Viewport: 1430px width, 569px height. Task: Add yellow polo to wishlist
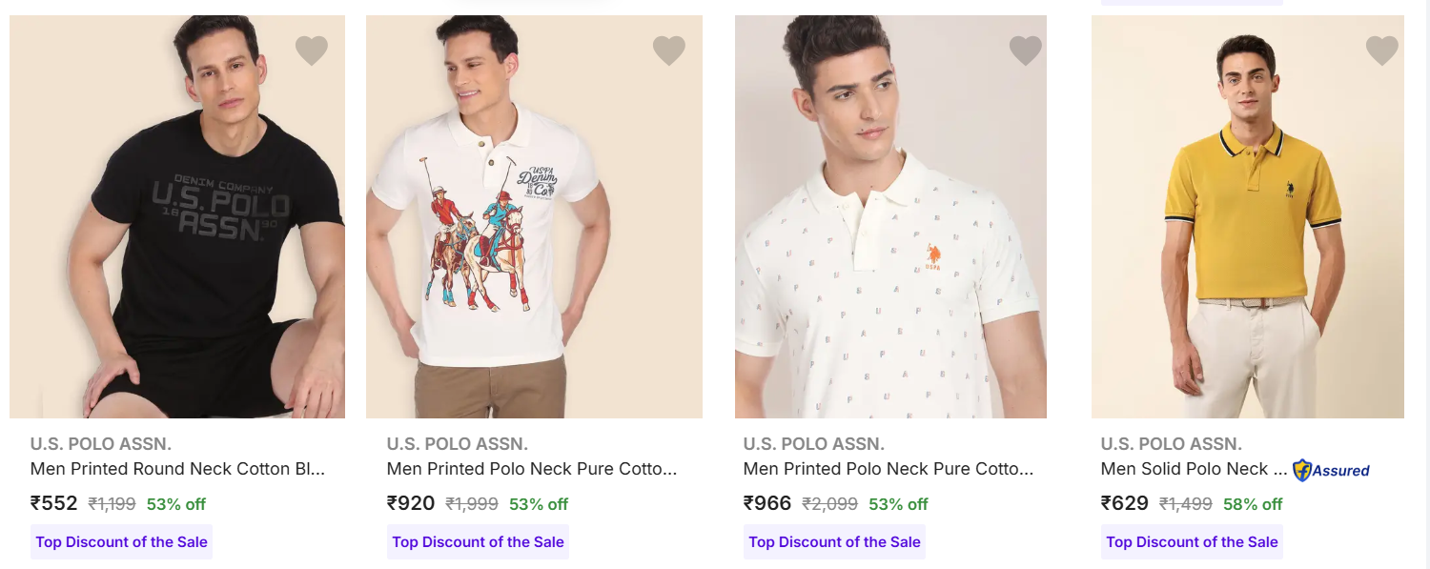point(1382,50)
